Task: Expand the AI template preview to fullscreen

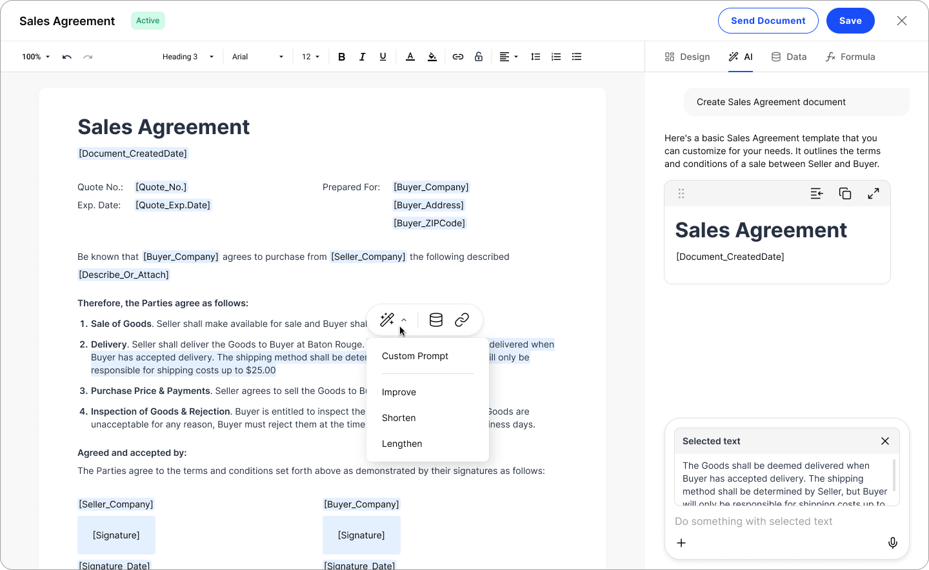Action: tap(874, 193)
